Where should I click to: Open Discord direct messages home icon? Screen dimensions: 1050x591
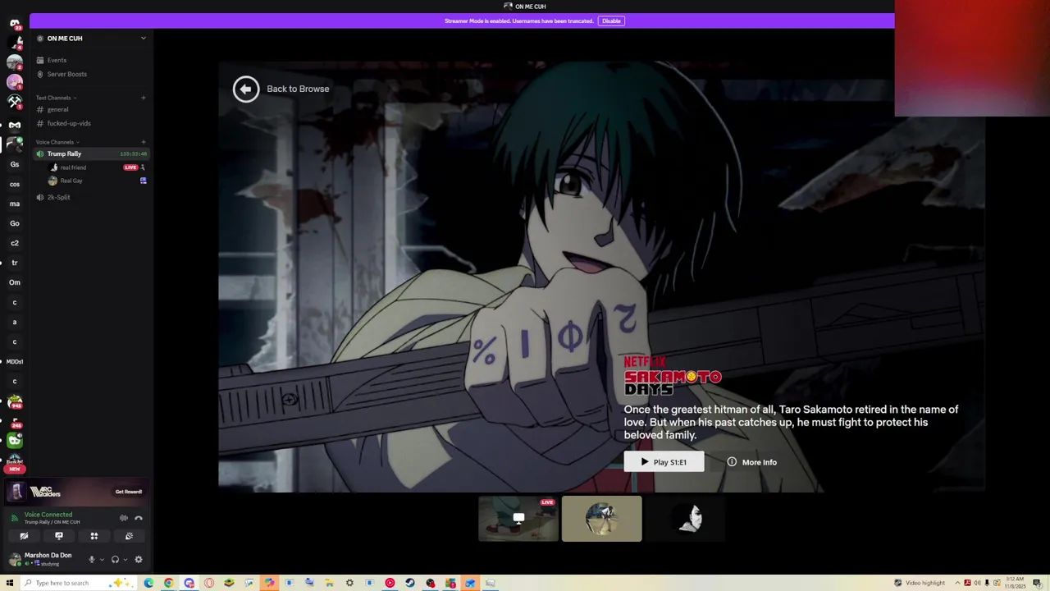click(x=15, y=23)
